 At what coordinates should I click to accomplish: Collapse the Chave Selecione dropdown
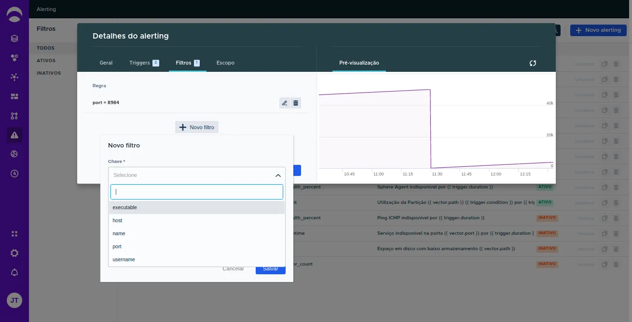click(x=278, y=175)
